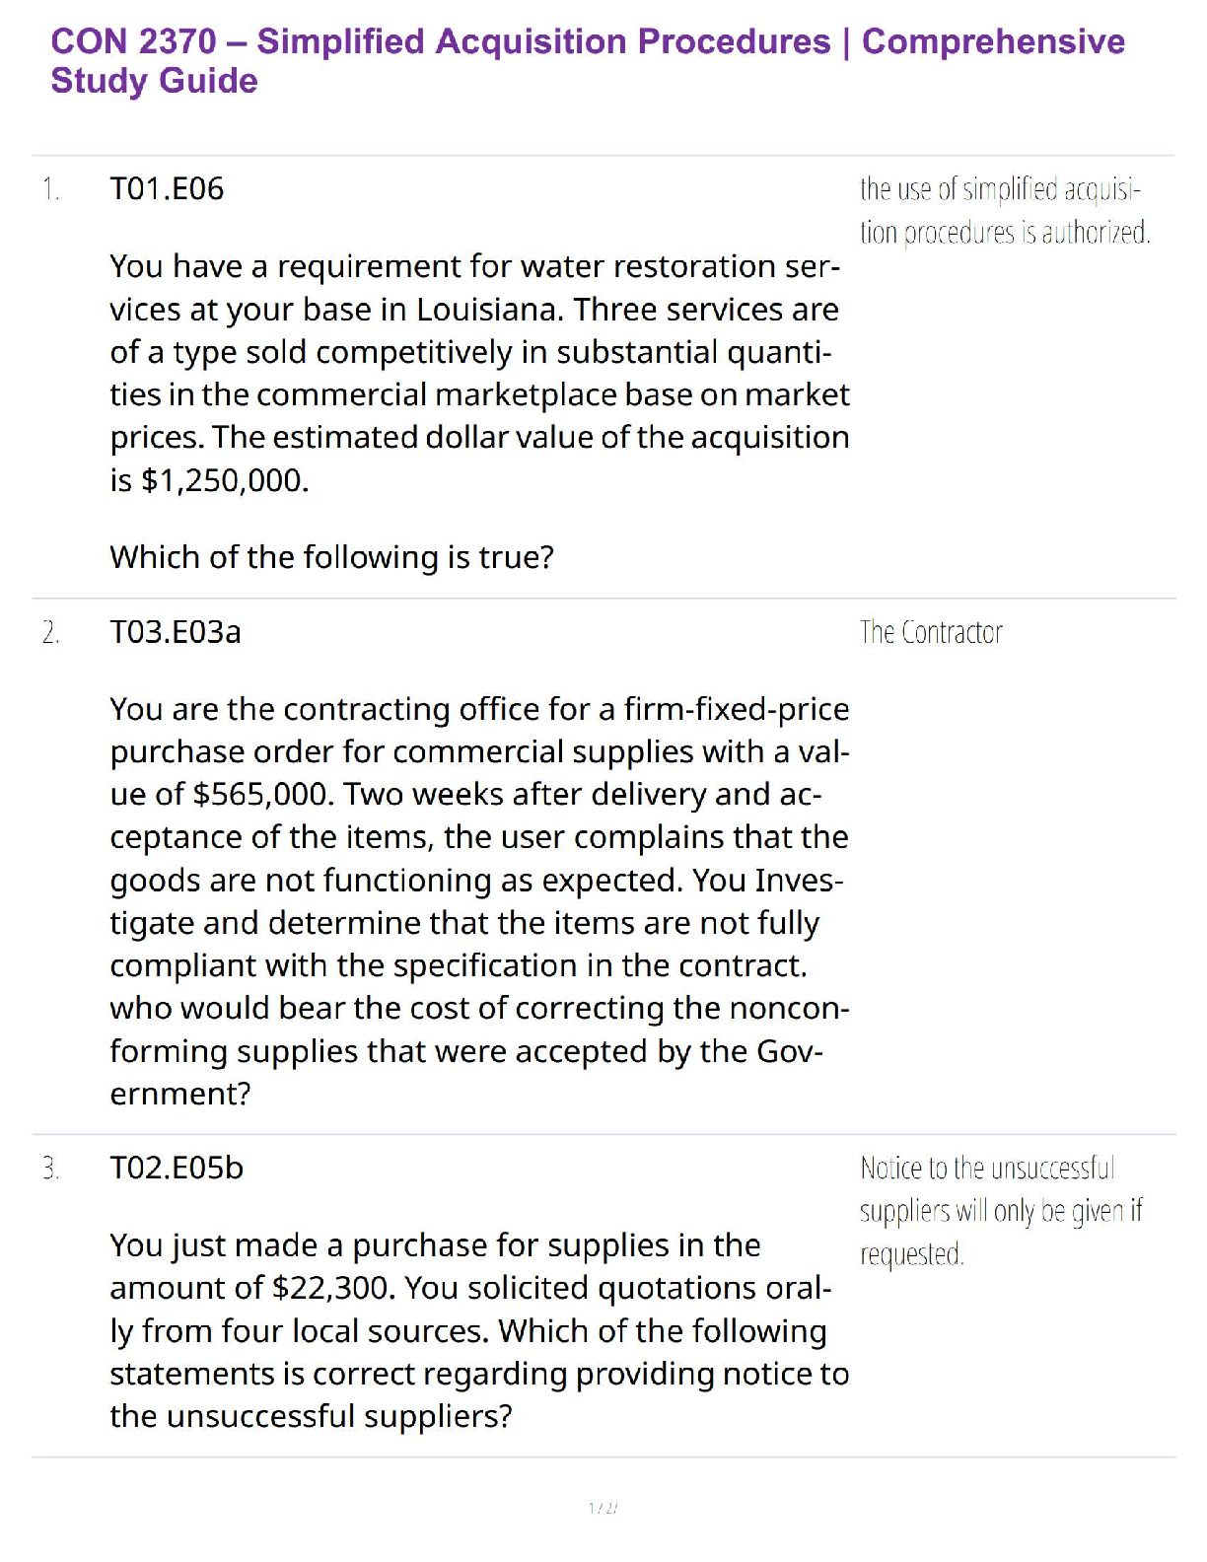The height and width of the screenshot is (1562, 1207).
Task: Click 'The Contractor' answer text
Action: 930,632
